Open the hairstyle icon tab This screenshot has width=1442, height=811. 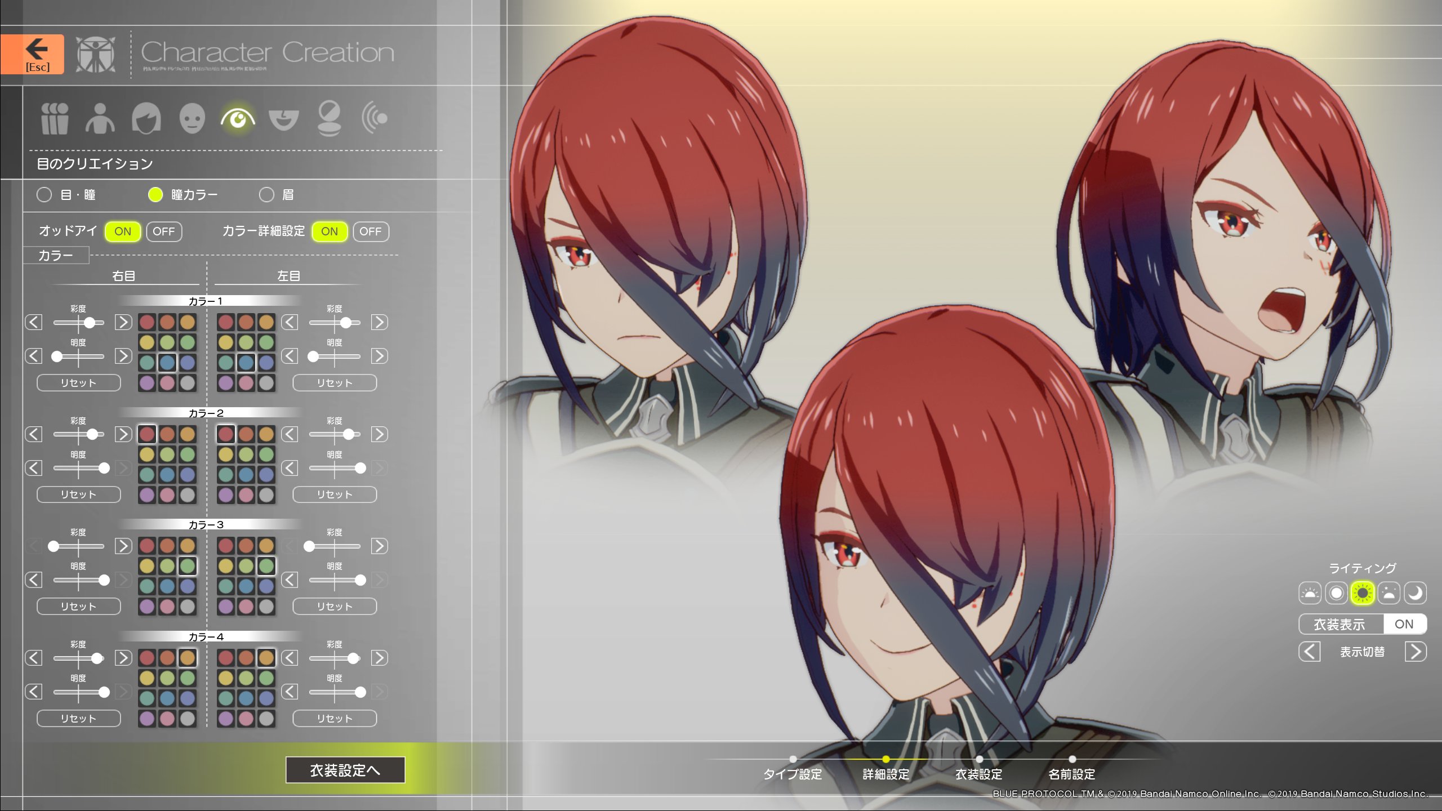(146, 118)
